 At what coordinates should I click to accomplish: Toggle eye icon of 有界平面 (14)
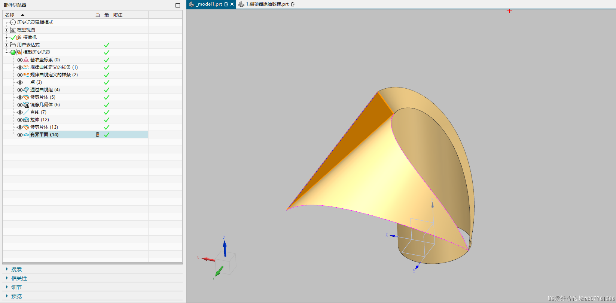(x=20, y=135)
